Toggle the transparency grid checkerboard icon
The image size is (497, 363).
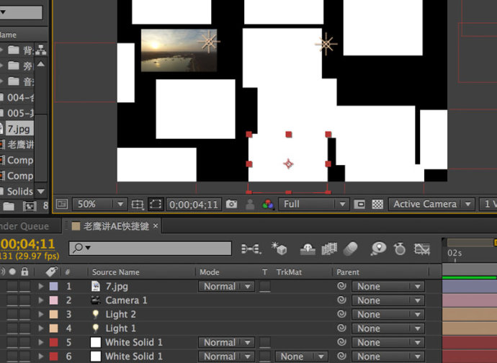click(377, 204)
